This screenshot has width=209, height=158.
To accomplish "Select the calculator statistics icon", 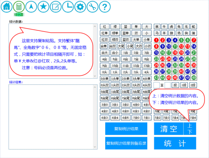I will click(x=19, y=7).
